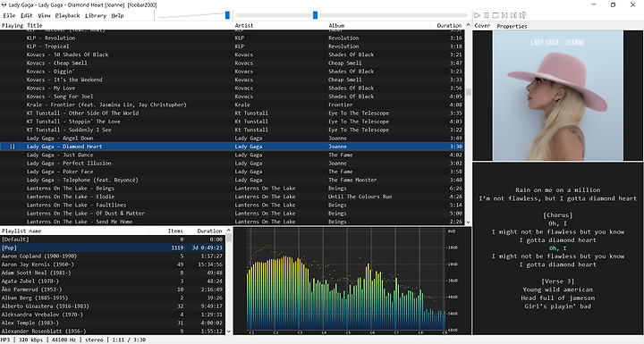Open the Playback menu
Viewport: 644px width, 344px height.
point(67,15)
